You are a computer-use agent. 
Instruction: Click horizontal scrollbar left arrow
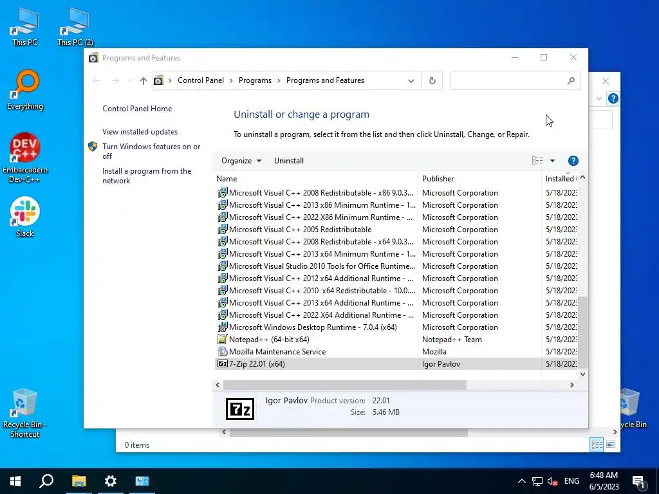pyautogui.click(x=218, y=385)
